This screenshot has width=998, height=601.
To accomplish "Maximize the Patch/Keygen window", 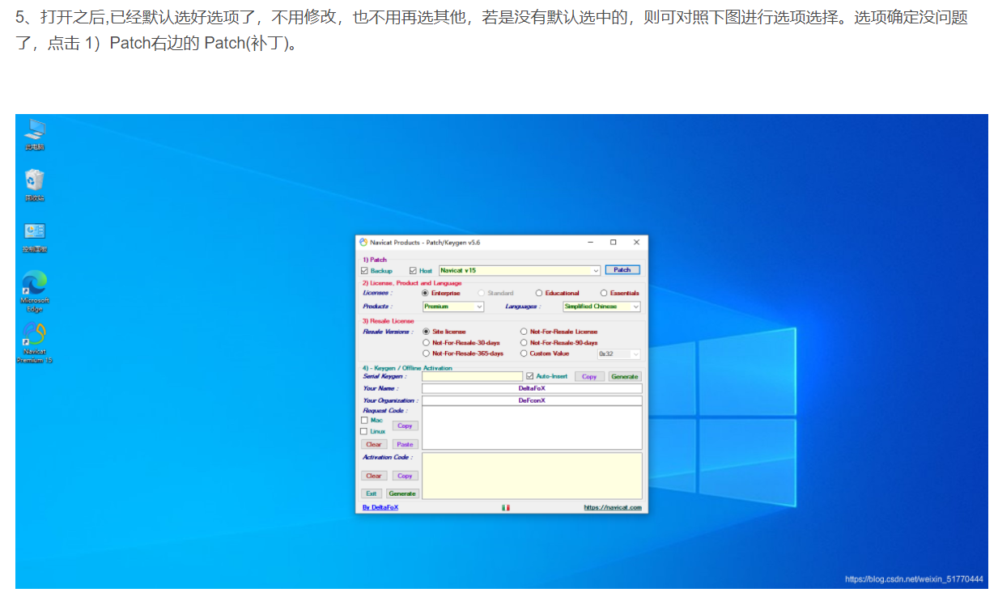I will coord(613,242).
